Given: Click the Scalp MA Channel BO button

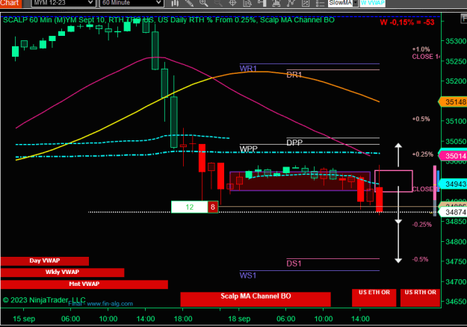Looking at the screenshot, I should click(x=256, y=299).
